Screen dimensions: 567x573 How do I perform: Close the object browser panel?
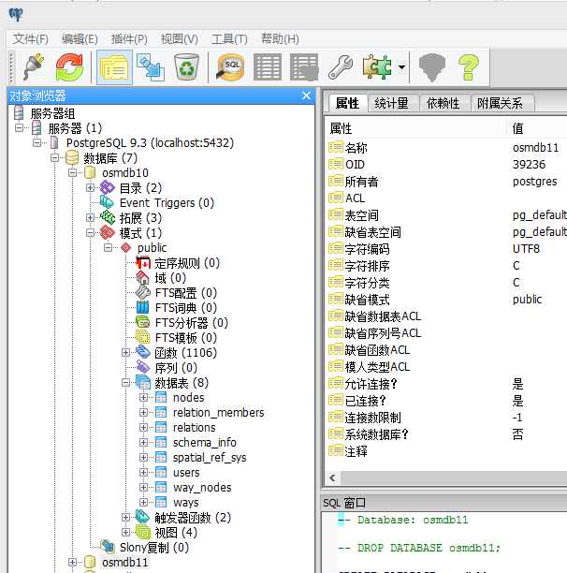pos(306,95)
